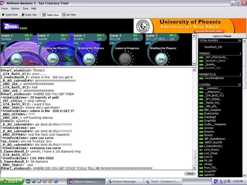Click the chat window scroll down arrow
Screen dimensions: 247x185
(x=195, y=168)
